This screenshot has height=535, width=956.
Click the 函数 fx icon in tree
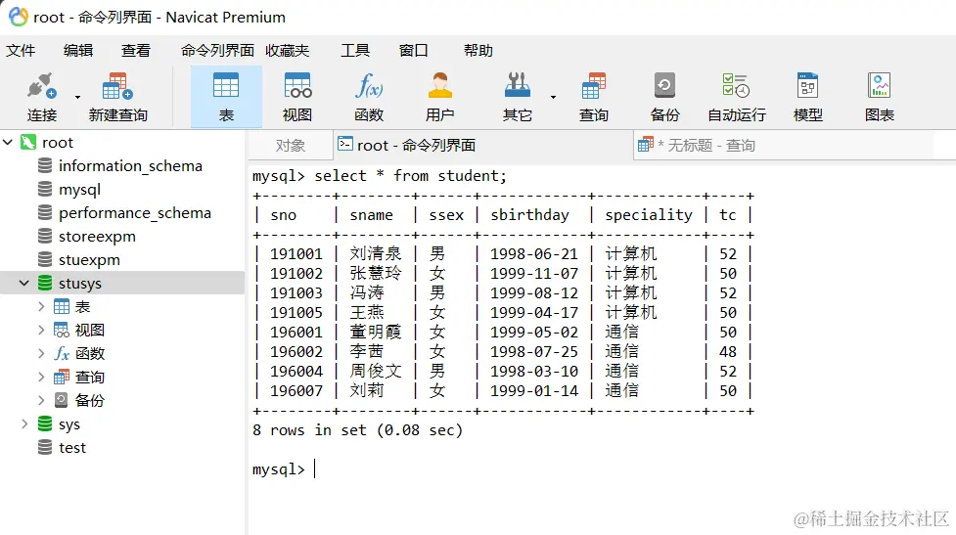coord(62,353)
